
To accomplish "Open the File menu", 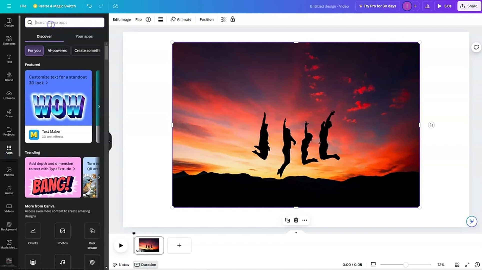I will point(23,6).
